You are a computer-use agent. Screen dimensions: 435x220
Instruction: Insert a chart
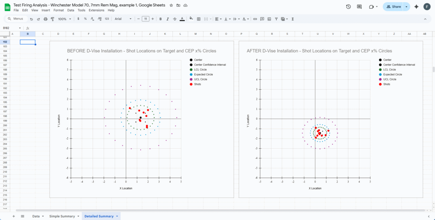coord(269,19)
